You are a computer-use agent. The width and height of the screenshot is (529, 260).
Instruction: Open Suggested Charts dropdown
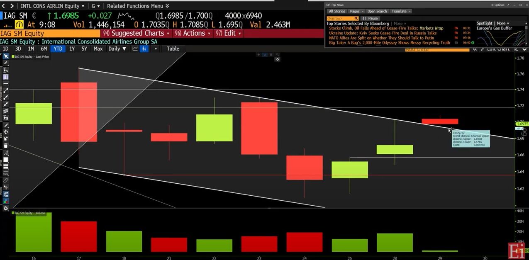click(x=137, y=33)
